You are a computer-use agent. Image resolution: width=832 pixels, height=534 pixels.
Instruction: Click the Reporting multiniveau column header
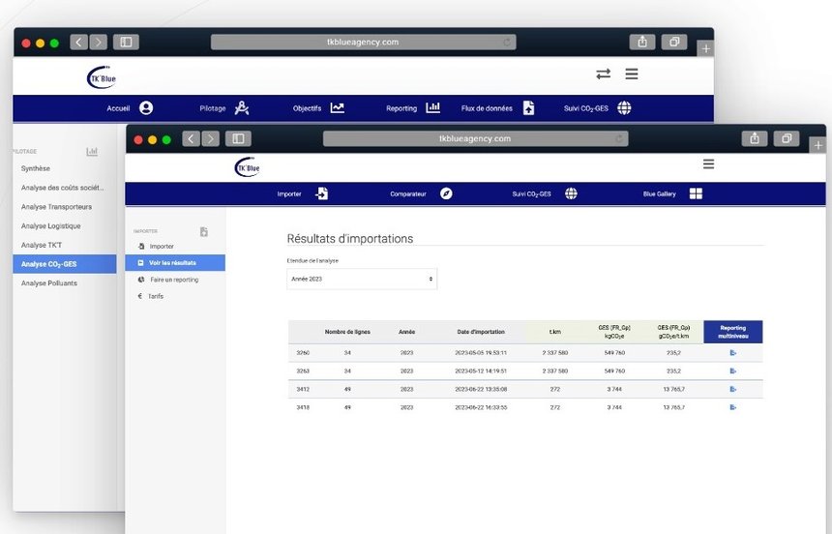732,332
